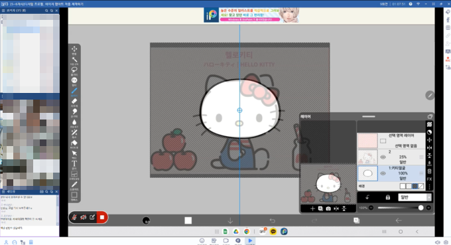This screenshot has height=245, width=451.
Task: Select the selection area layer row
Action: pos(391,141)
